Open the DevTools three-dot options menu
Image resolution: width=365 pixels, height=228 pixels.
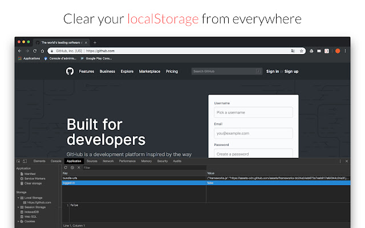click(x=340, y=161)
